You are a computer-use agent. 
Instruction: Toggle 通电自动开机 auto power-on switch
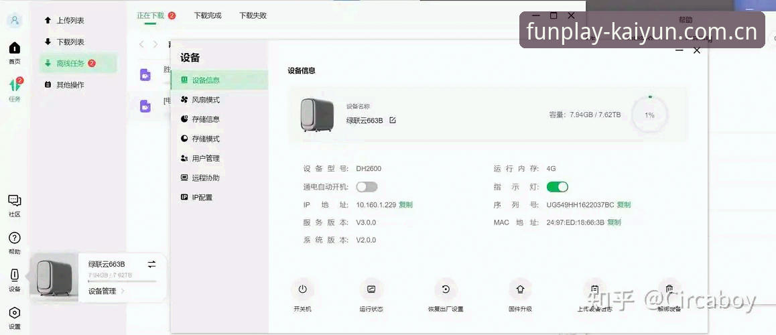(x=367, y=187)
